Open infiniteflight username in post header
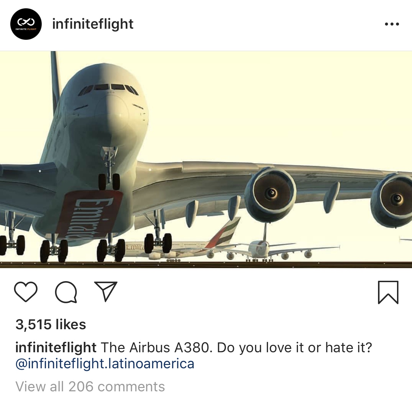The image size is (412, 396). tap(93, 24)
